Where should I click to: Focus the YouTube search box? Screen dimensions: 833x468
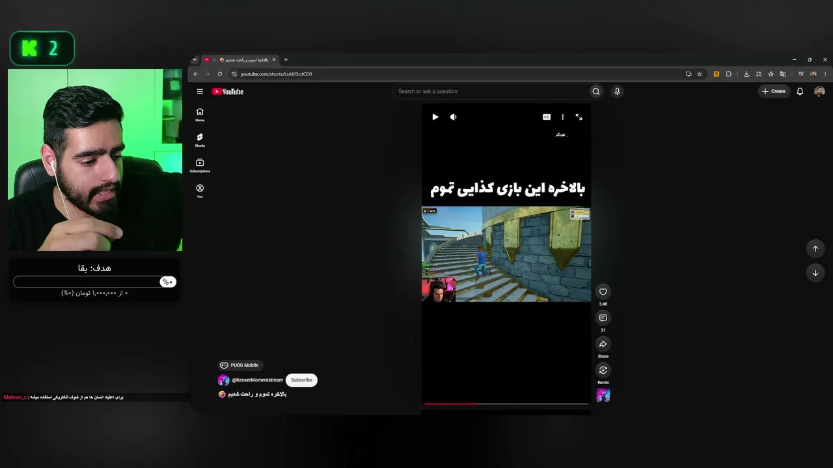tap(491, 92)
